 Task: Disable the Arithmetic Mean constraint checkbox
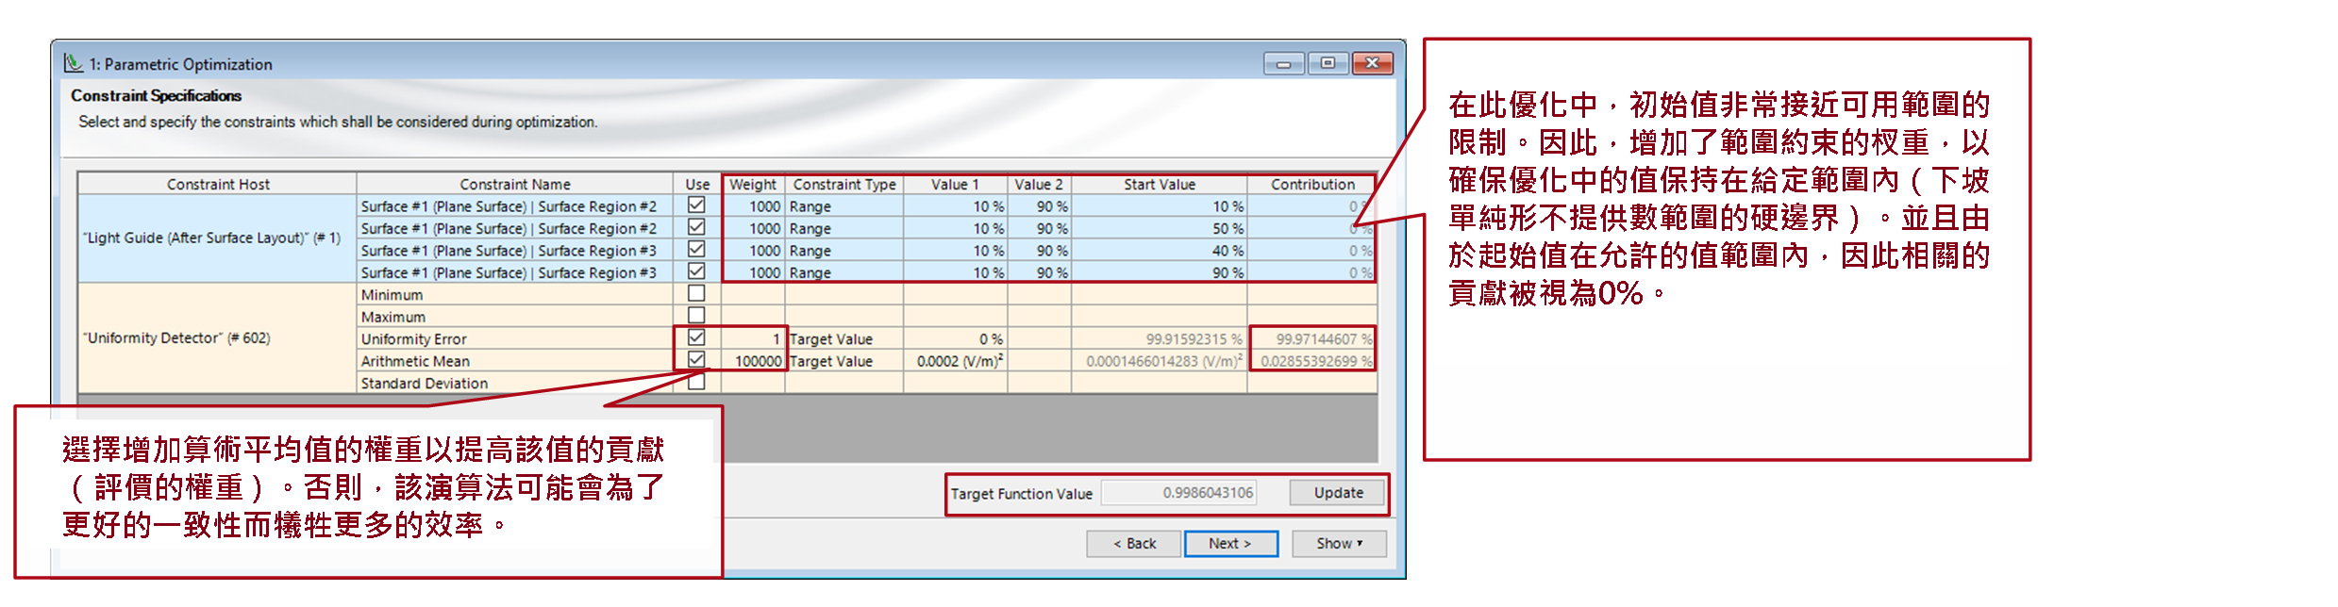(x=696, y=359)
